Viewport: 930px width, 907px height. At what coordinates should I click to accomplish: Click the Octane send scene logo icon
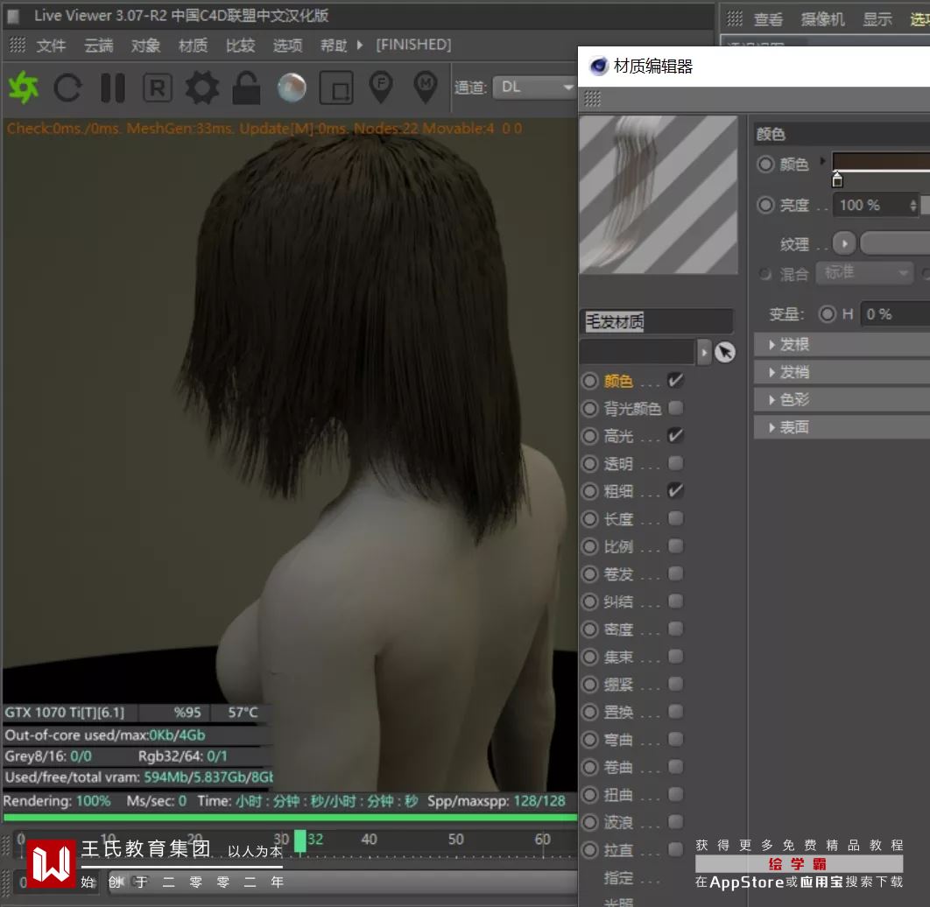24,88
